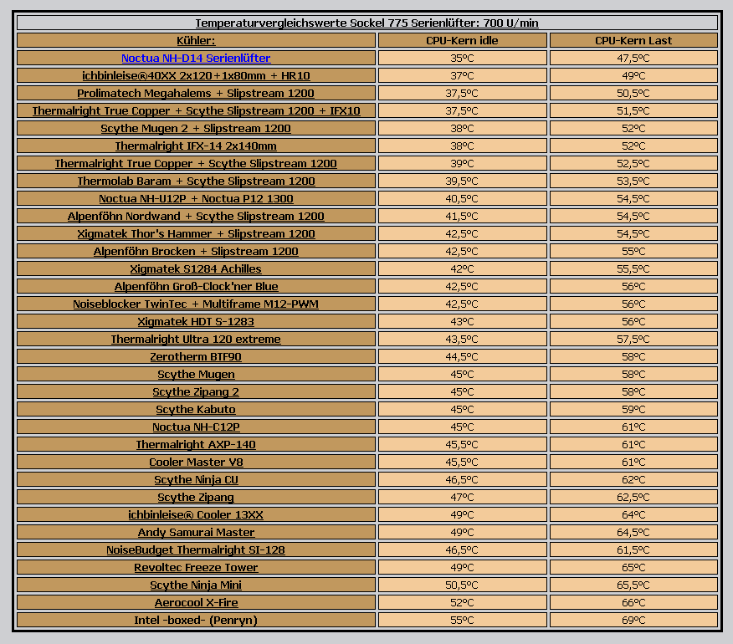Click Scythe Zipang 2 link
This screenshot has height=644, width=733.
[196, 391]
